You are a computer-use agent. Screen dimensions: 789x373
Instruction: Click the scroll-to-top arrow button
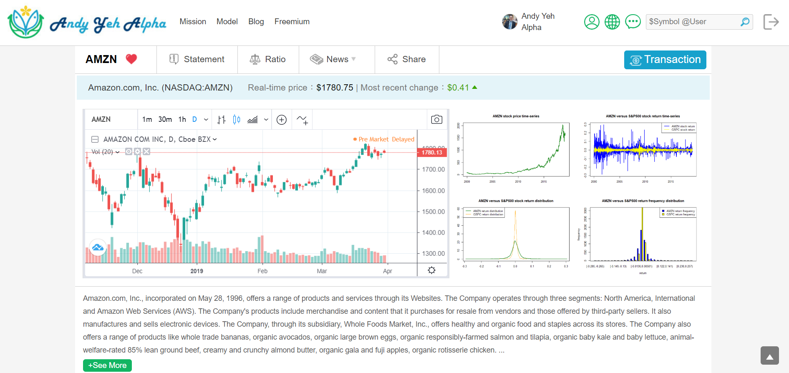769,355
